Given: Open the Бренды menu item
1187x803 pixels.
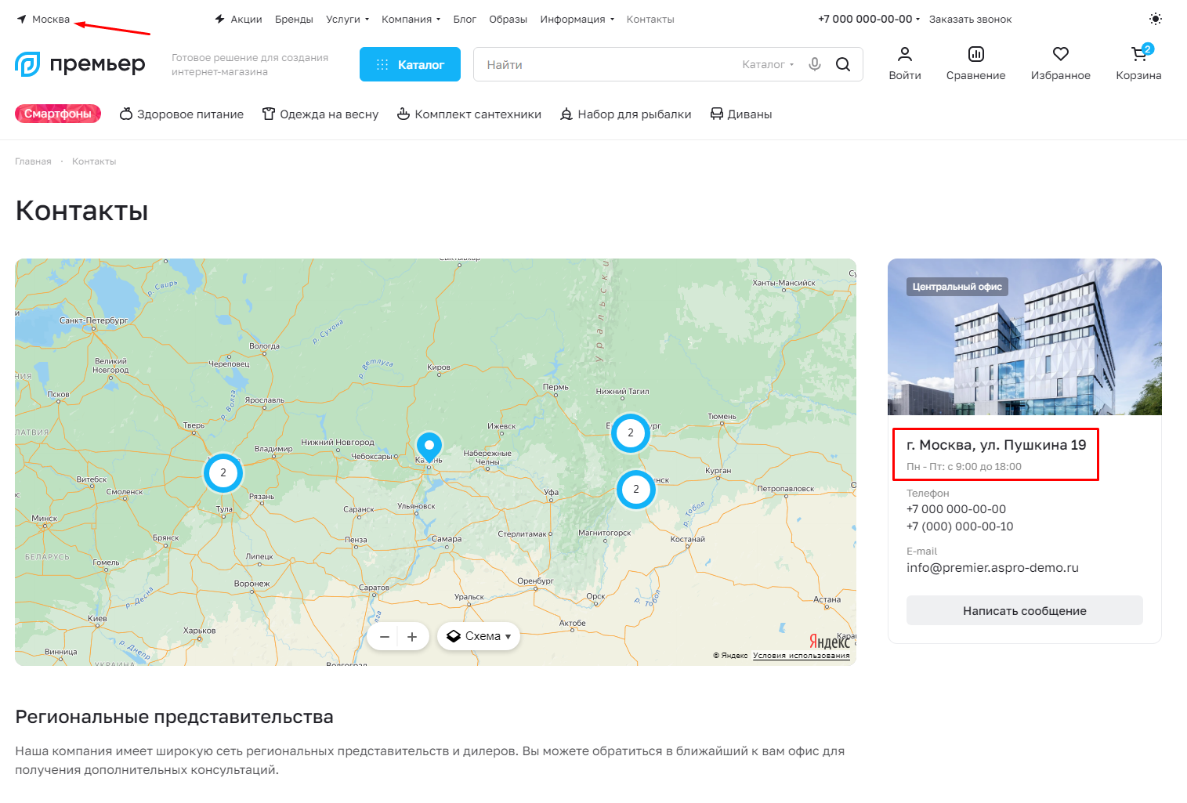Looking at the screenshot, I should coord(294,19).
